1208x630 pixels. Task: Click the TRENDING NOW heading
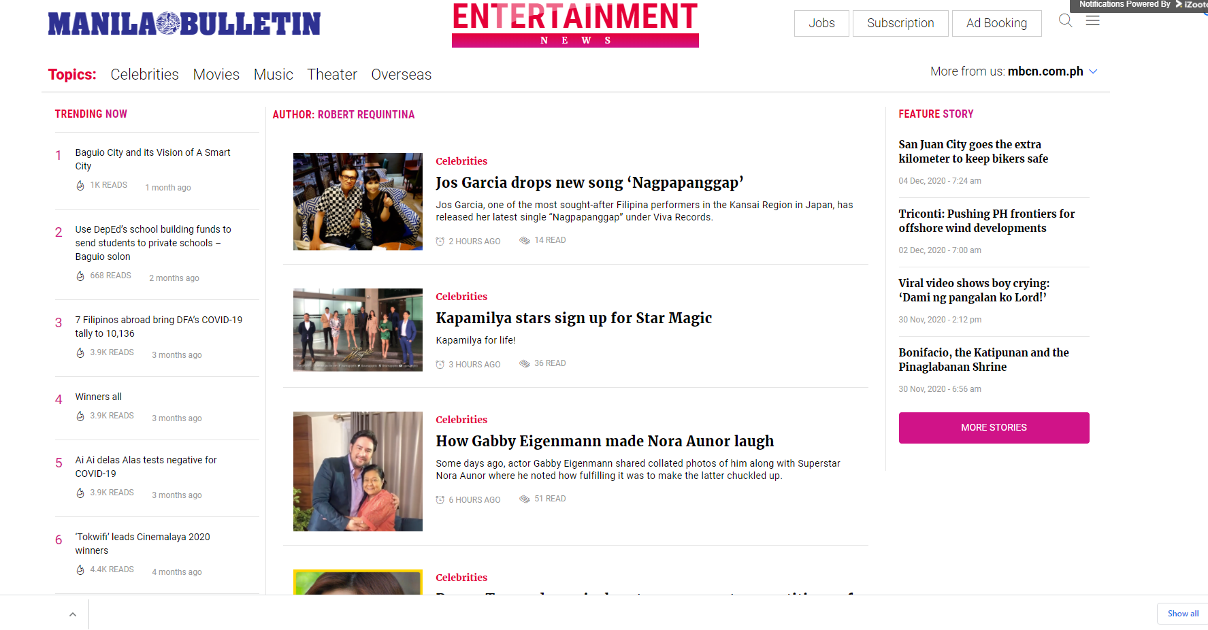click(91, 114)
